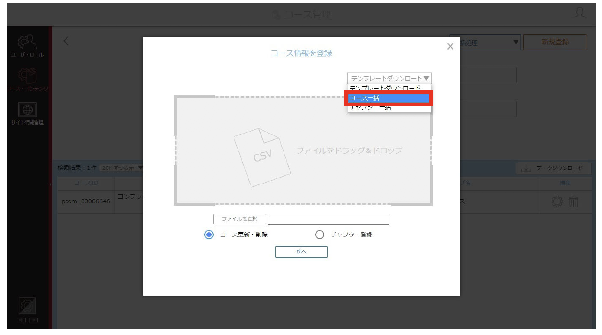Choose コース一括 option in dropdown list
The image size is (602, 335).
click(x=389, y=99)
